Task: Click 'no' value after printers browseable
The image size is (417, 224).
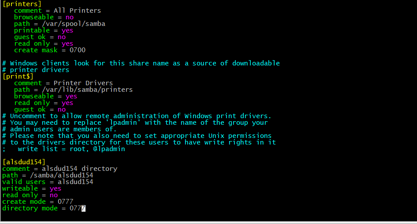Action: click(69, 17)
